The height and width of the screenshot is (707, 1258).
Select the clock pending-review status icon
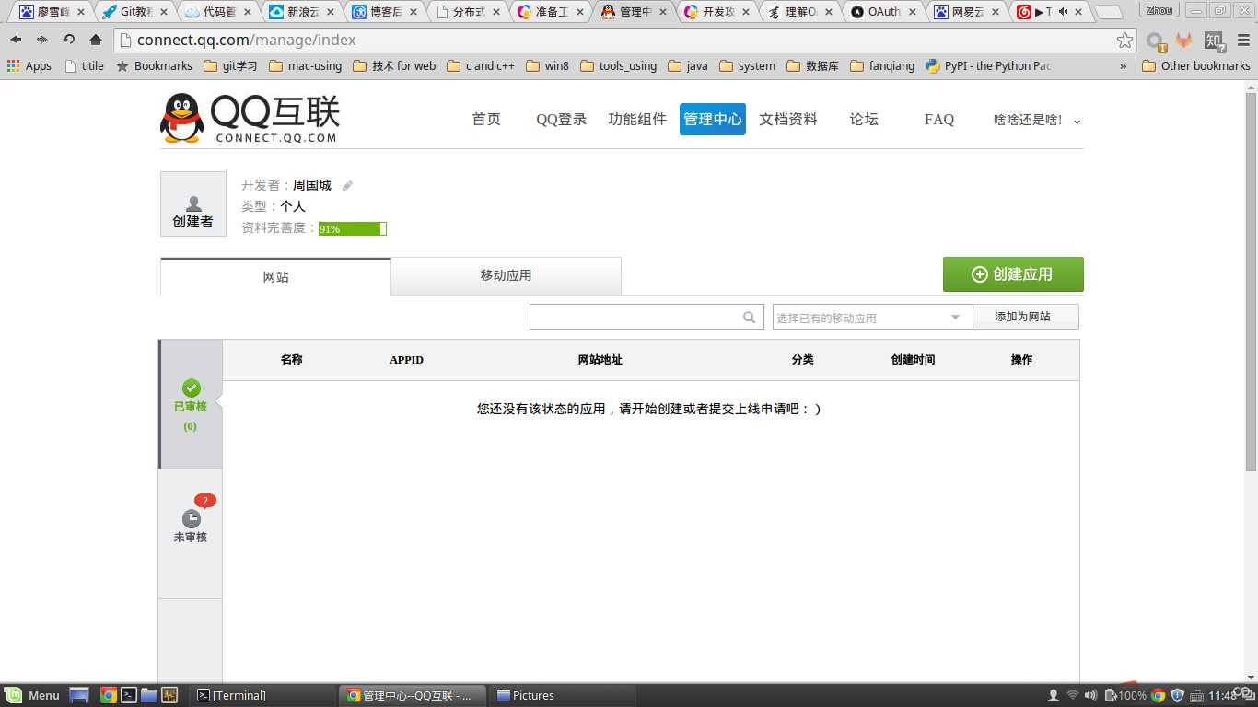(x=191, y=518)
